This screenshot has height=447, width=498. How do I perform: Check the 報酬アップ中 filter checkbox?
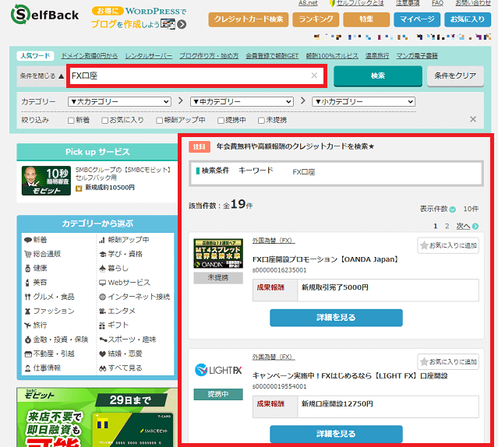(x=160, y=121)
